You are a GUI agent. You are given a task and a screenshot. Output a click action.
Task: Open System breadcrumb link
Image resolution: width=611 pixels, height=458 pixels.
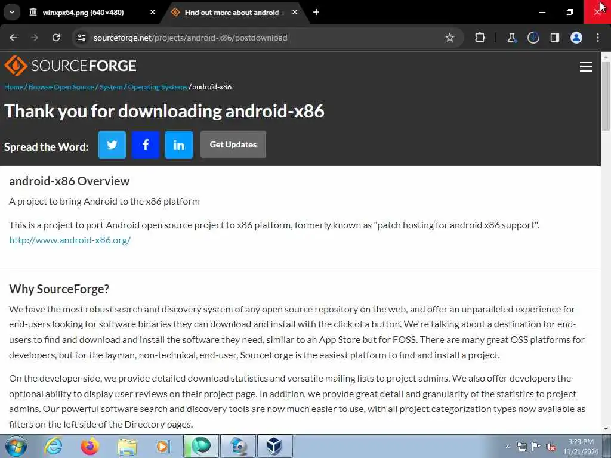coord(111,87)
